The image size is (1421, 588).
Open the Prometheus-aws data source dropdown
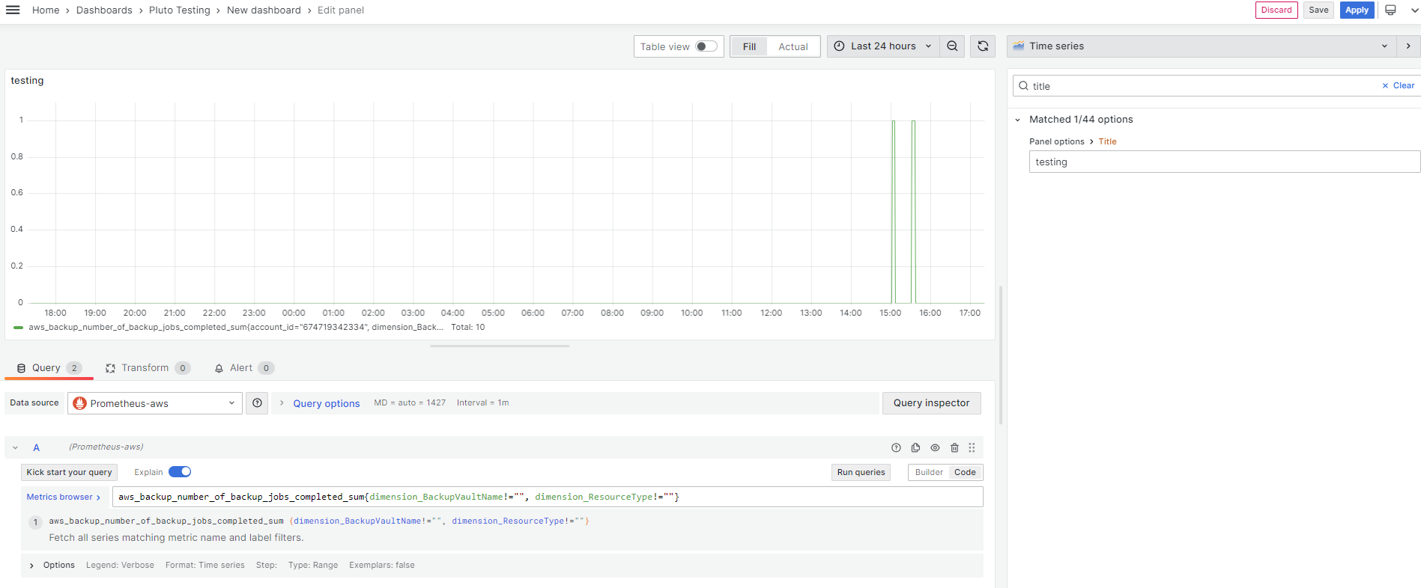coord(155,403)
